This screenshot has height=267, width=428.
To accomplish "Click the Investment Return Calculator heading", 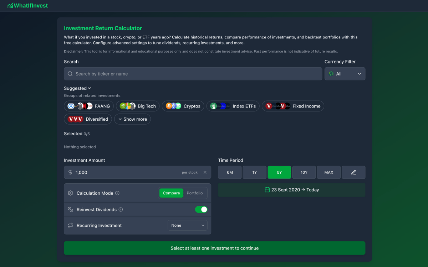I will click(103, 28).
